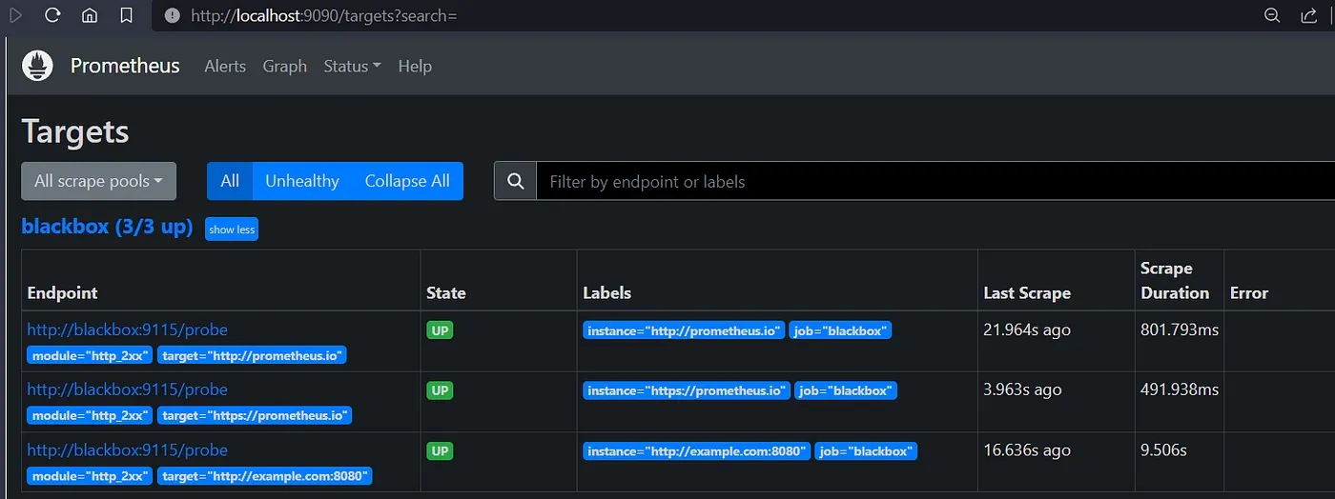Click the Prometheus flame logo icon
This screenshot has width=1335, height=499.
click(37, 66)
